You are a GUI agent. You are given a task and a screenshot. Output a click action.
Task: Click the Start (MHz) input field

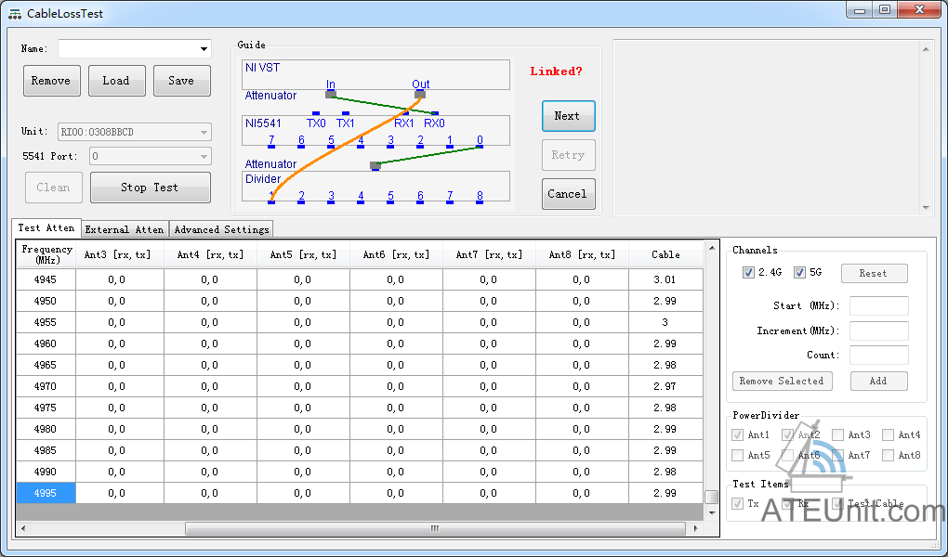[878, 306]
